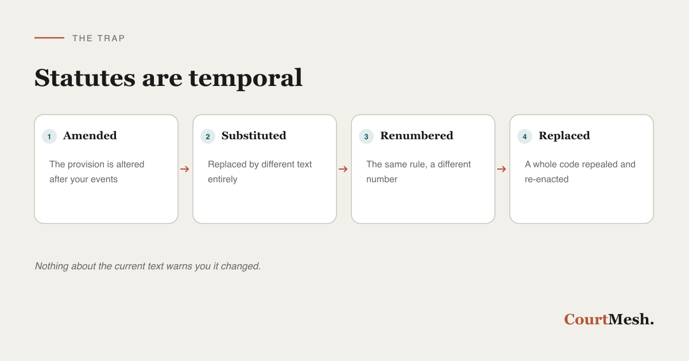Click the Amended card heading
689x361 pixels.
[90, 136]
